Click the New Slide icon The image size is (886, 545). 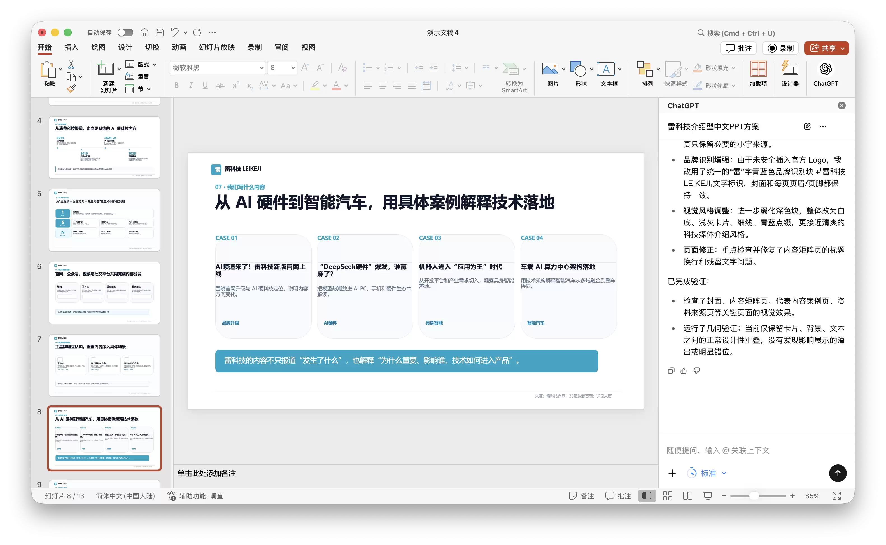pos(105,69)
